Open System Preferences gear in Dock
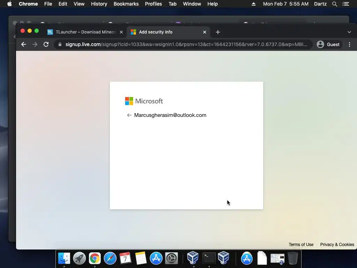The width and height of the screenshot is (357, 268). click(171, 258)
